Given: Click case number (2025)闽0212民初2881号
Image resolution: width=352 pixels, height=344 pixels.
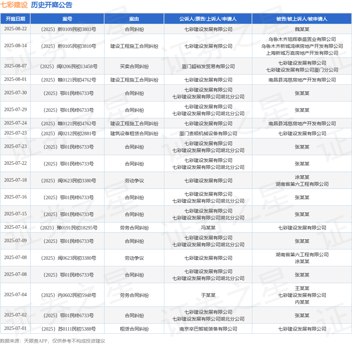Looking at the screenshot, I should tap(68, 133).
